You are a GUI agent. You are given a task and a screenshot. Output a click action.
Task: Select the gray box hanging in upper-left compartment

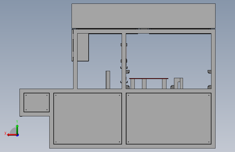[x=83, y=47]
